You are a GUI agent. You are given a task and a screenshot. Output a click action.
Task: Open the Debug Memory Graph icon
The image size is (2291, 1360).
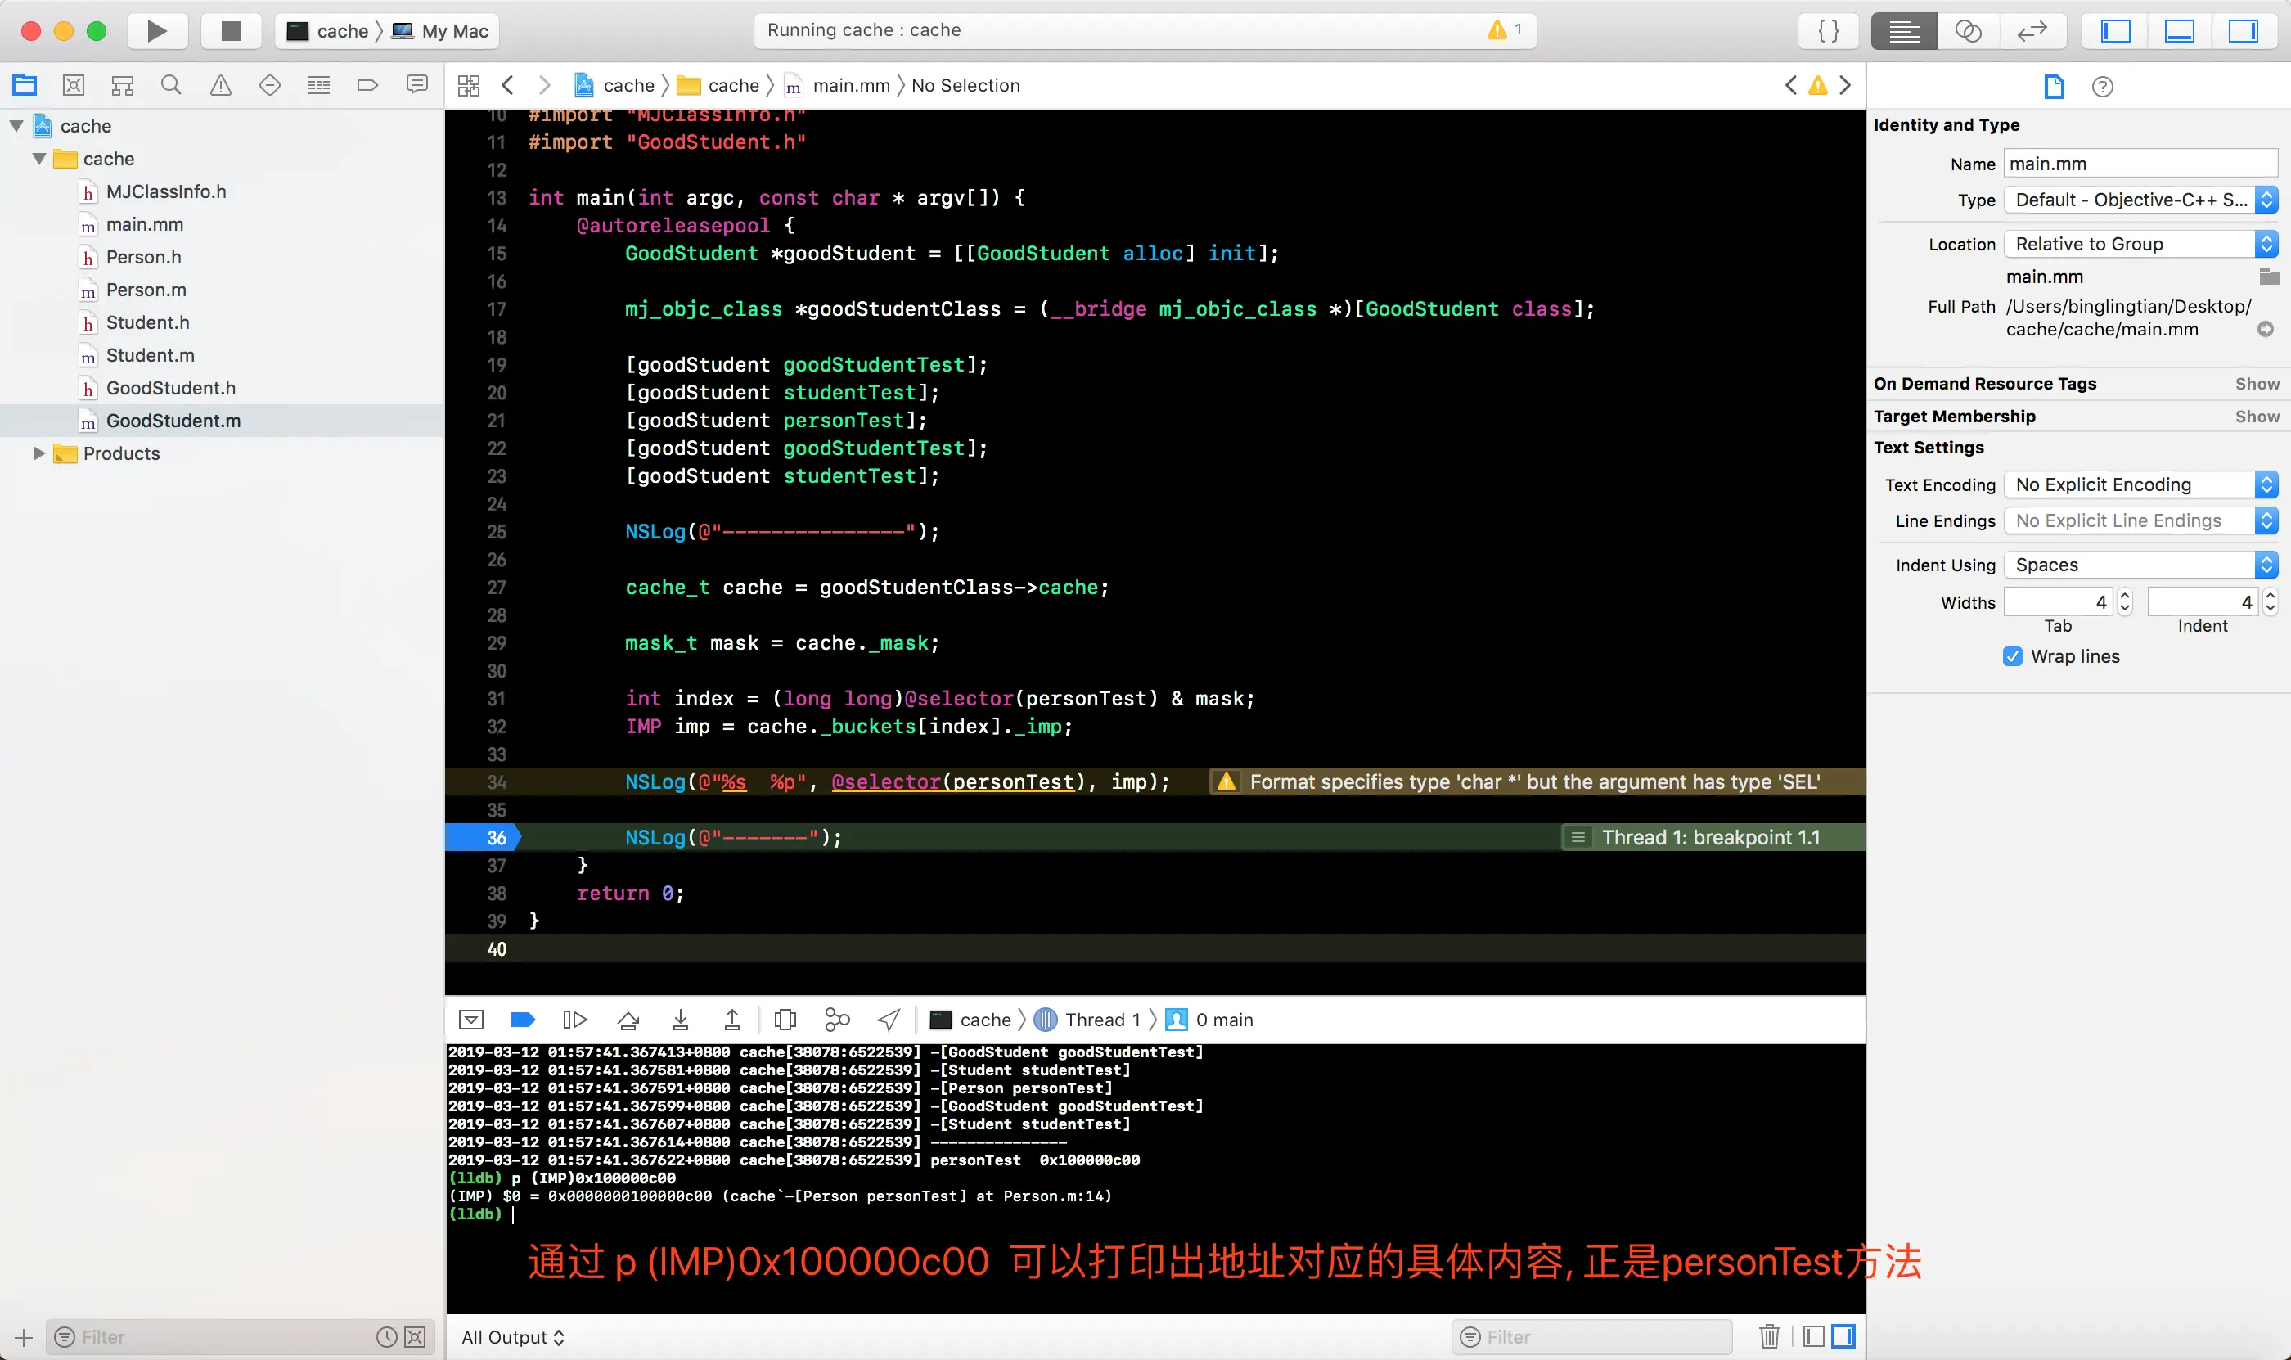click(x=837, y=1019)
